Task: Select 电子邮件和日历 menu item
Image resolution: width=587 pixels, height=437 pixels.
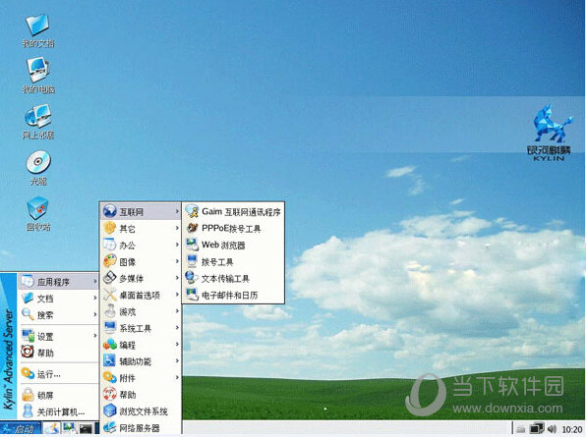Action: click(x=233, y=295)
